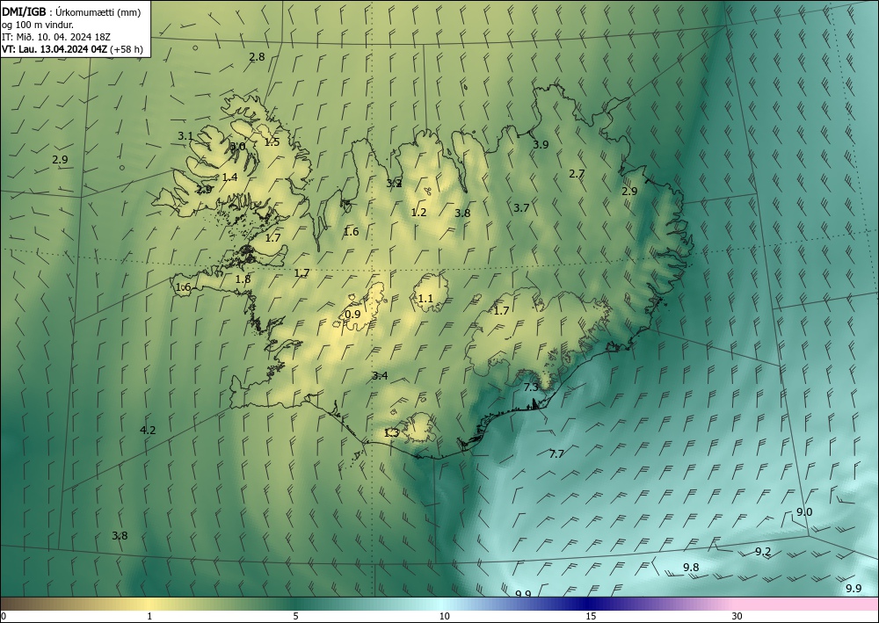Click the 9.8 value label
The width and height of the screenshot is (879, 623).
pos(691,567)
